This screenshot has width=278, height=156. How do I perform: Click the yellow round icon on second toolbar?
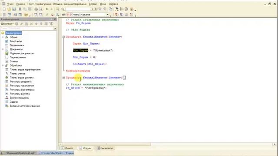point(26,15)
